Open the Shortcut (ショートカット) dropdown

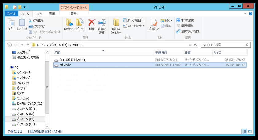[x=134, y=26]
